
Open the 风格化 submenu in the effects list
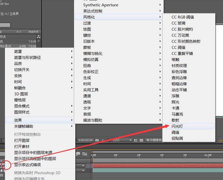coord(88,17)
